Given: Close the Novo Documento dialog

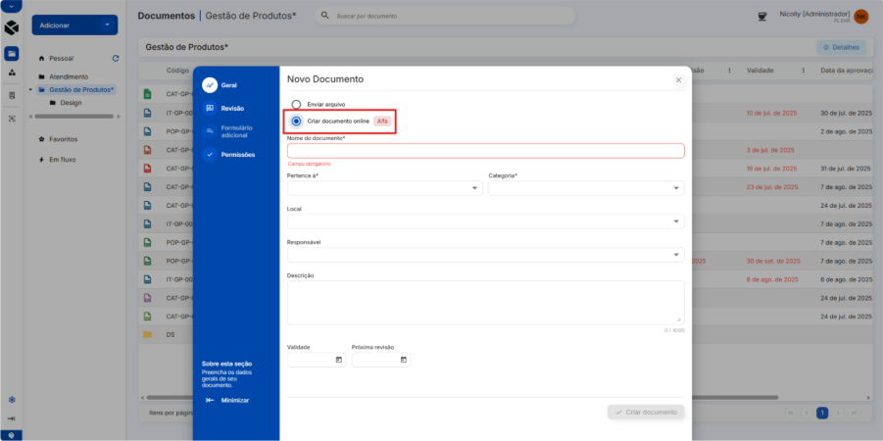Looking at the screenshot, I should pyautogui.click(x=678, y=80).
